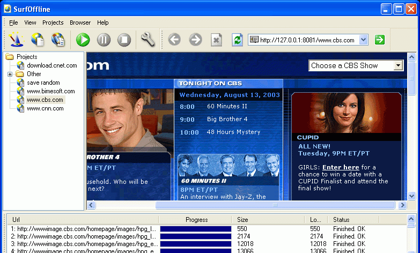Open the address bar URL dropdown
The height and width of the screenshot is (253, 420).
coord(363,40)
